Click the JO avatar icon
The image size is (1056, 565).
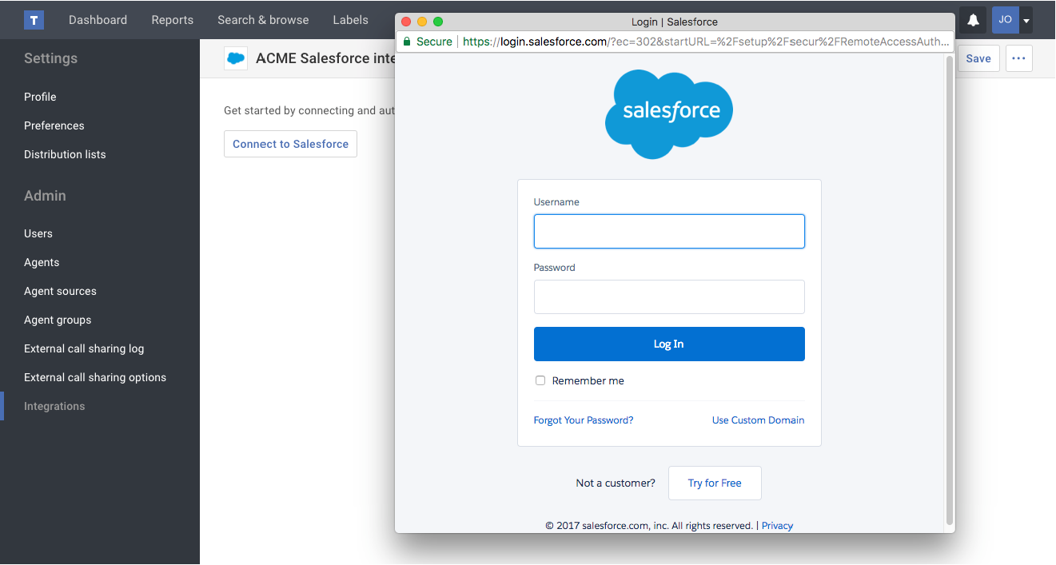coord(1005,19)
